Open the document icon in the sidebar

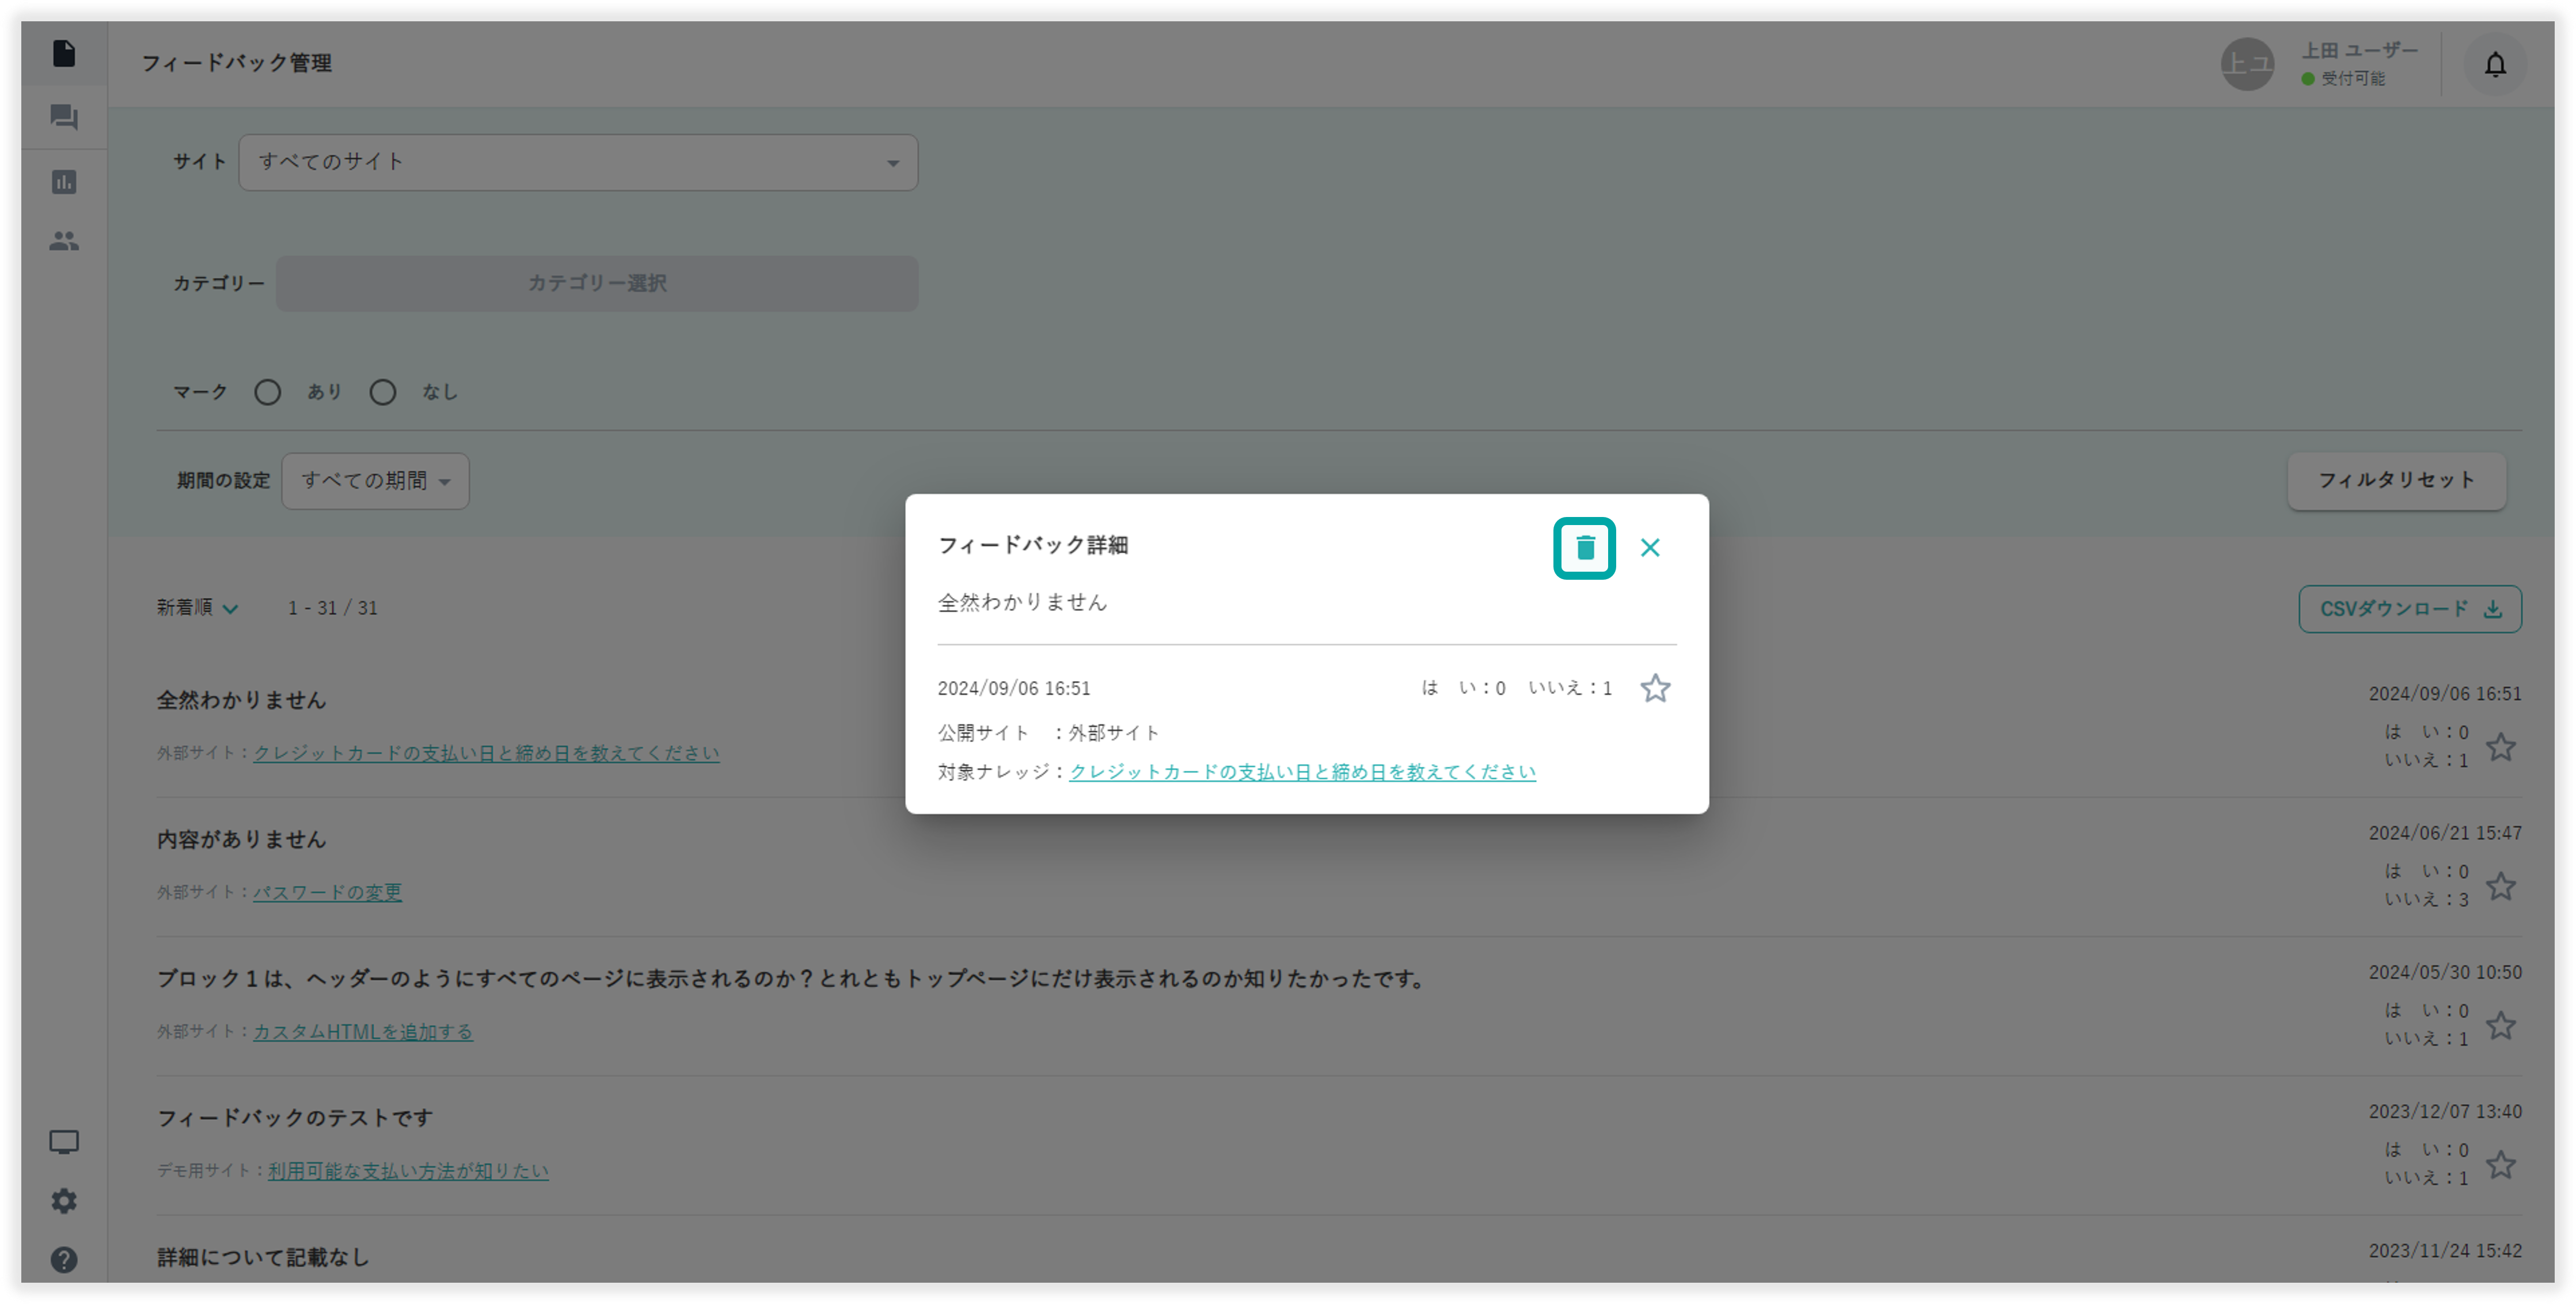tap(64, 53)
